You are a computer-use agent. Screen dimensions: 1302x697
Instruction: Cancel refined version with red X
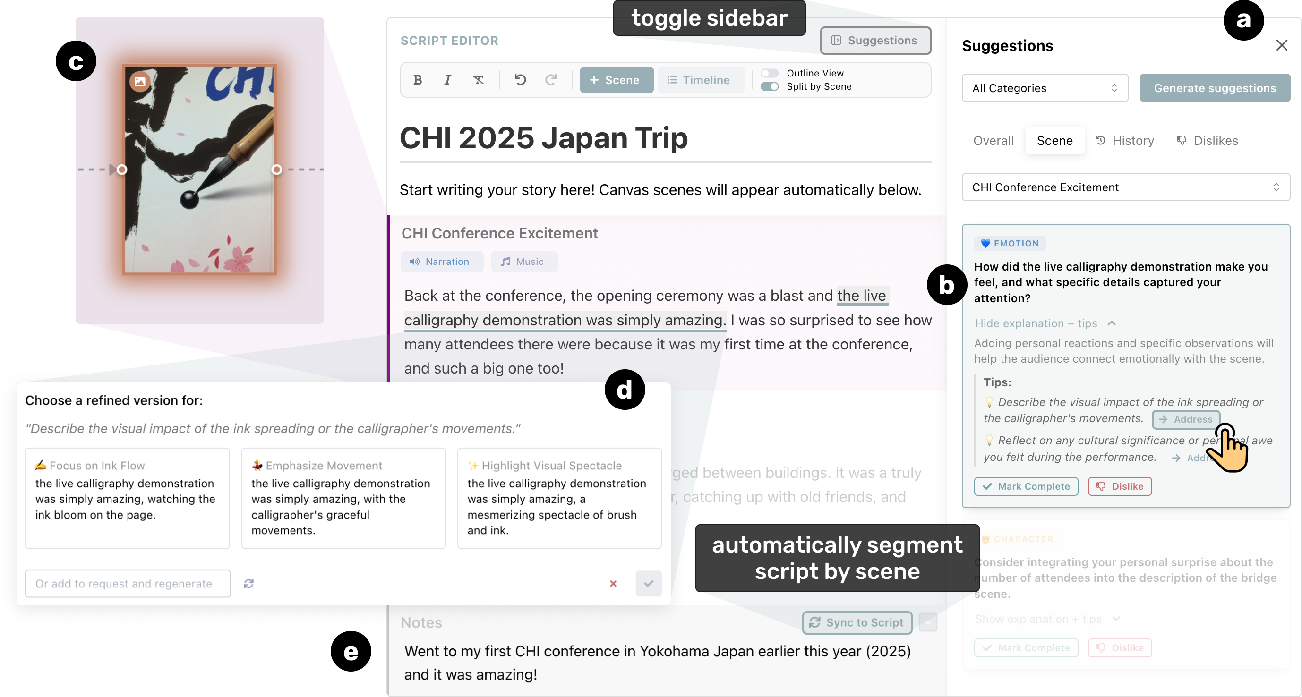pyautogui.click(x=613, y=583)
